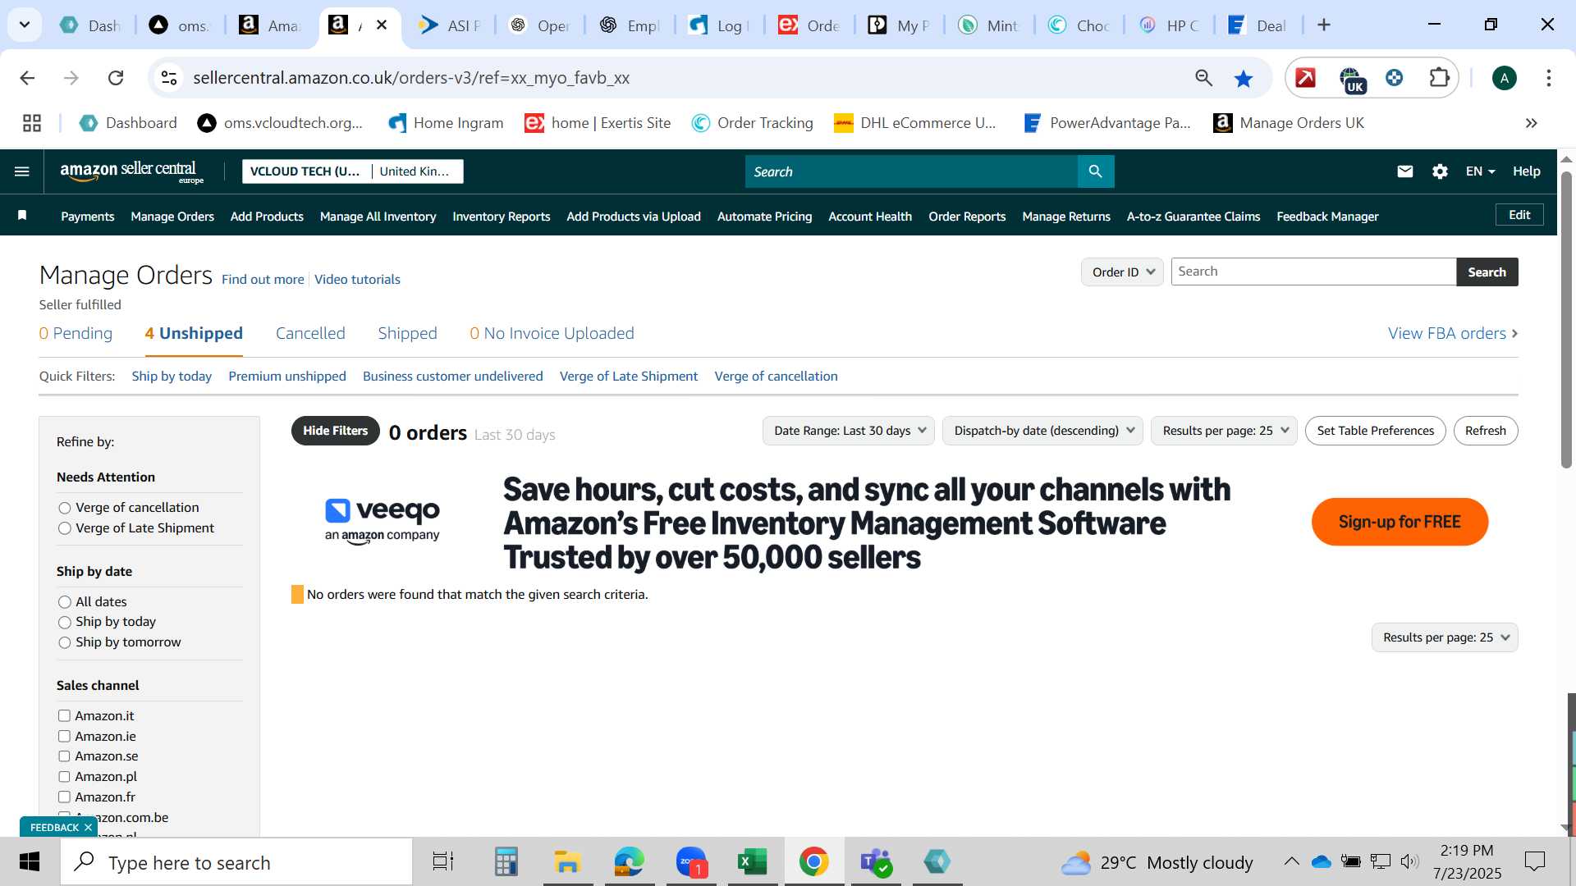Select All dates radio button
1576x886 pixels.
(x=65, y=602)
